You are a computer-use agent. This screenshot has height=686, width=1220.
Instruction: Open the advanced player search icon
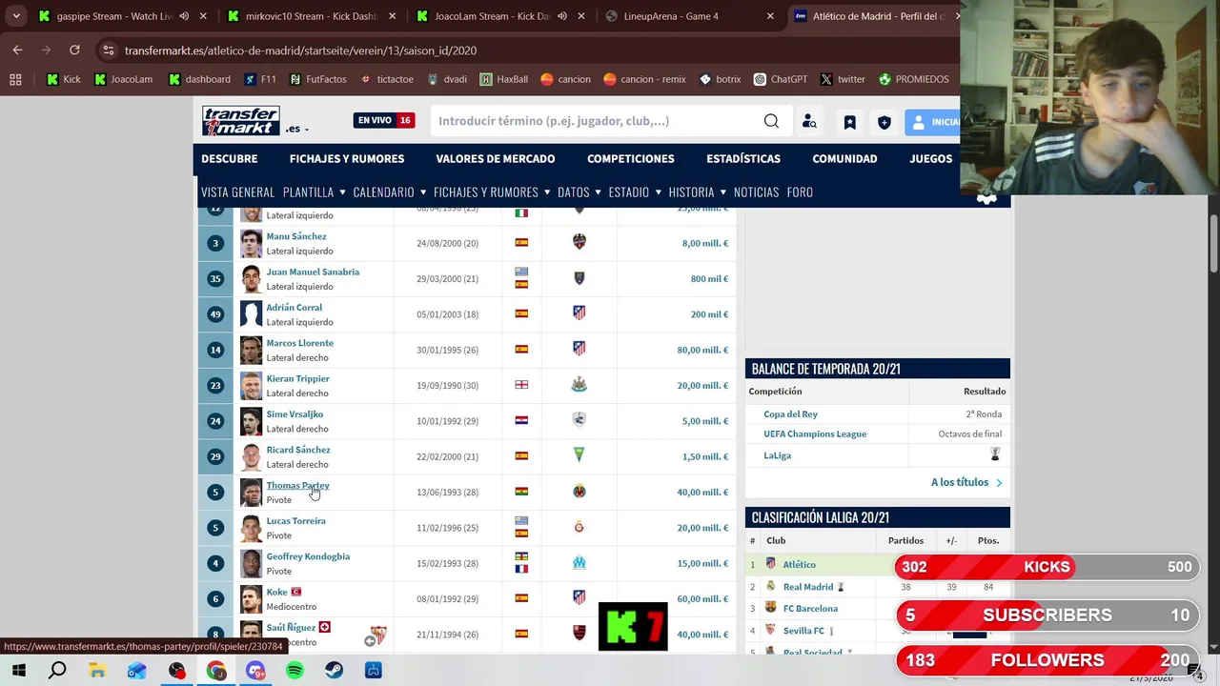point(809,121)
